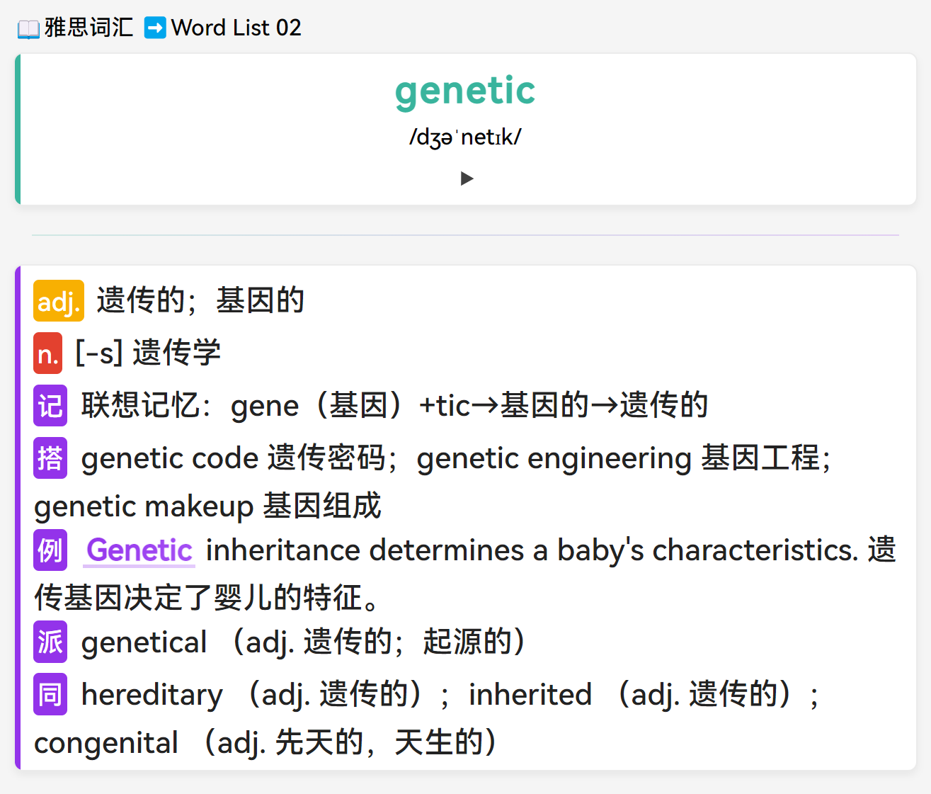Select the derivative word genetical

[x=144, y=642]
